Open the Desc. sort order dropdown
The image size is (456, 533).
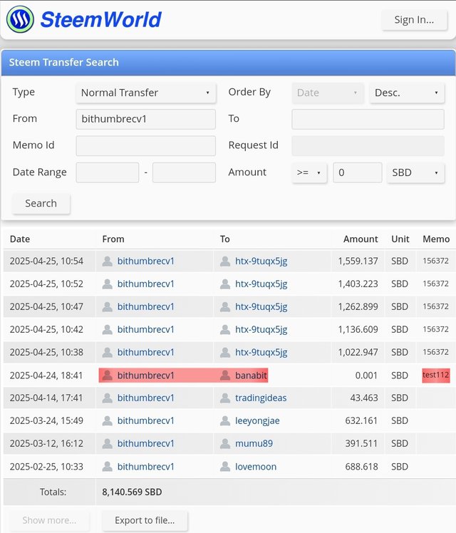[407, 93]
